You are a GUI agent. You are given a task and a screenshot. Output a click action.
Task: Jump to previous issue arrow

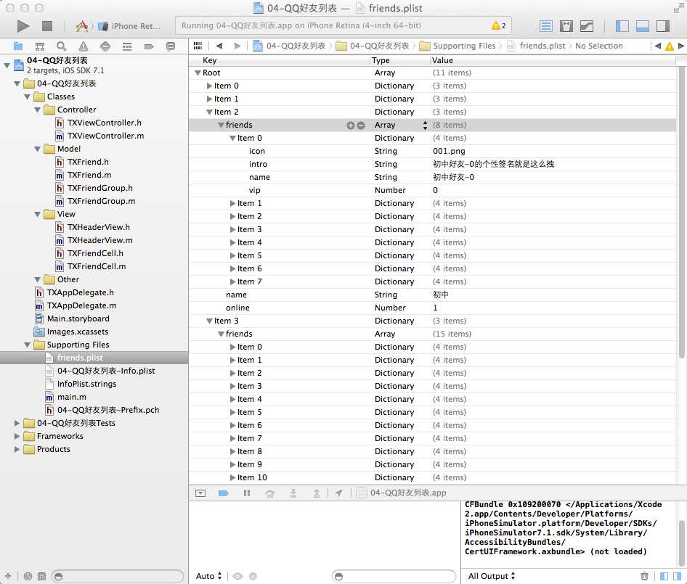(x=658, y=46)
